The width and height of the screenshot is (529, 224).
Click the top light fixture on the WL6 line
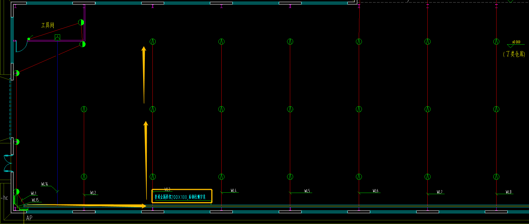tap(359, 42)
